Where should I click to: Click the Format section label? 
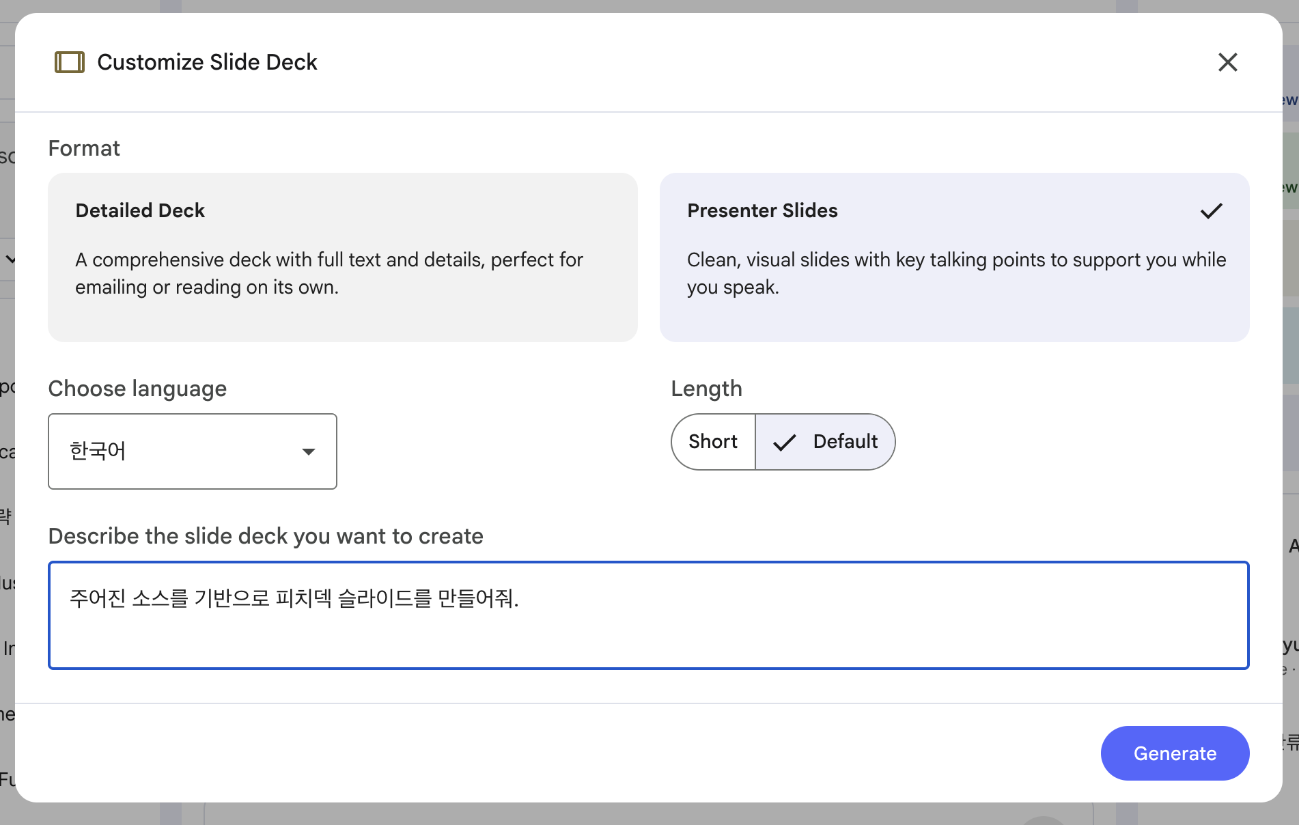pyautogui.click(x=84, y=148)
